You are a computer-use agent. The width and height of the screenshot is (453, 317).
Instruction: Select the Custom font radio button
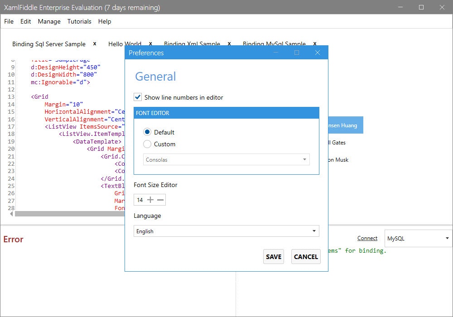coord(147,144)
